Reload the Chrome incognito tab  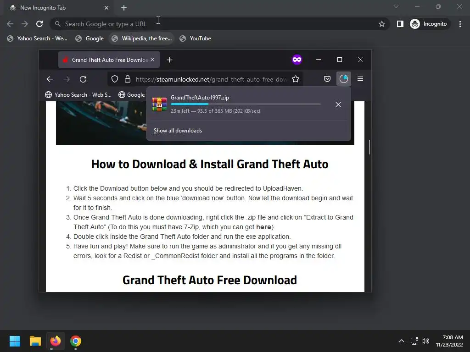pyautogui.click(x=39, y=24)
